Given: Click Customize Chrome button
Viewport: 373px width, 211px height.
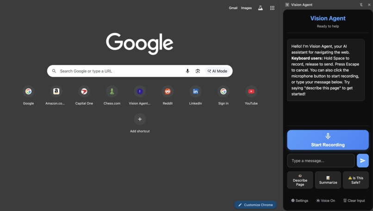Looking at the screenshot, I should [x=255, y=205].
